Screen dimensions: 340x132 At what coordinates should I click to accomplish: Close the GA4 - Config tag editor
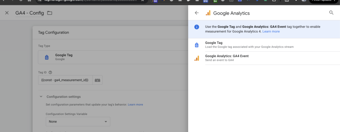(x=7, y=13)
